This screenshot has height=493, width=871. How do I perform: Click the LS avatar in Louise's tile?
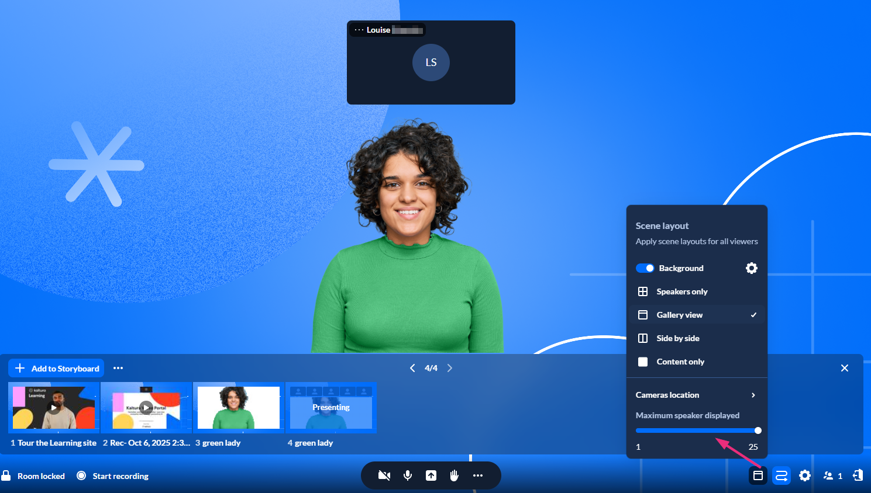pyautogui.click(x=431, y=63)
